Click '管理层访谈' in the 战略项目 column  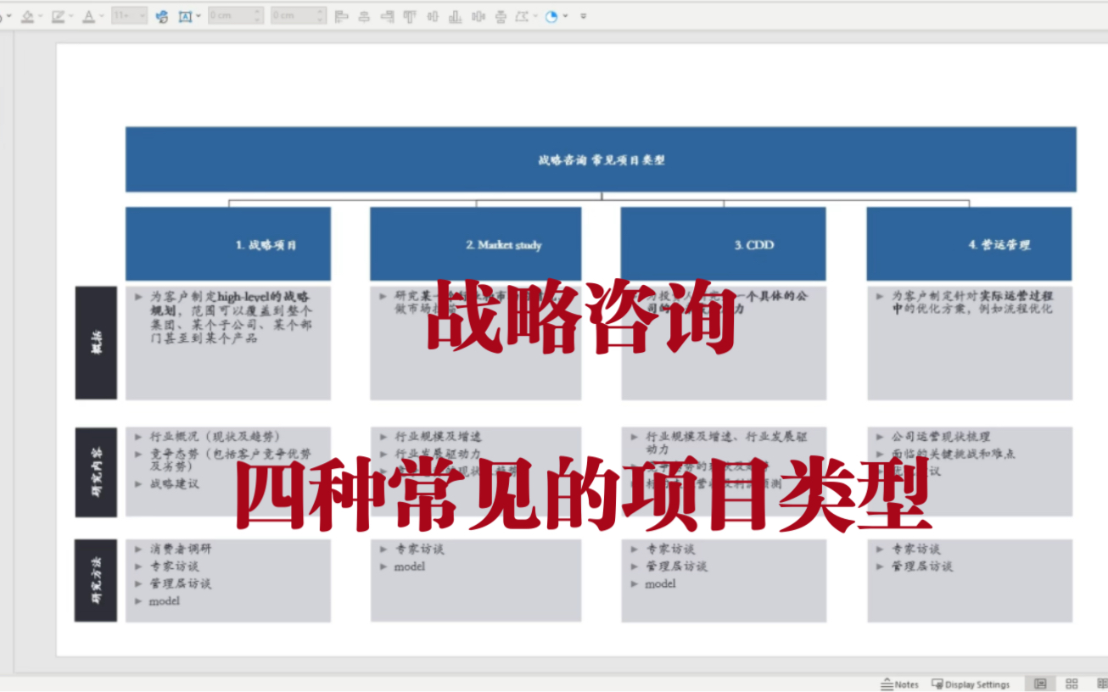coord(181,583)
